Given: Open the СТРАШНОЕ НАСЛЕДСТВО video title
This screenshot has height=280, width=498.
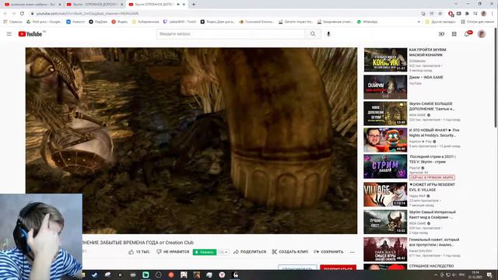Looking at the screenshot, I should click(x=431, y=266).
